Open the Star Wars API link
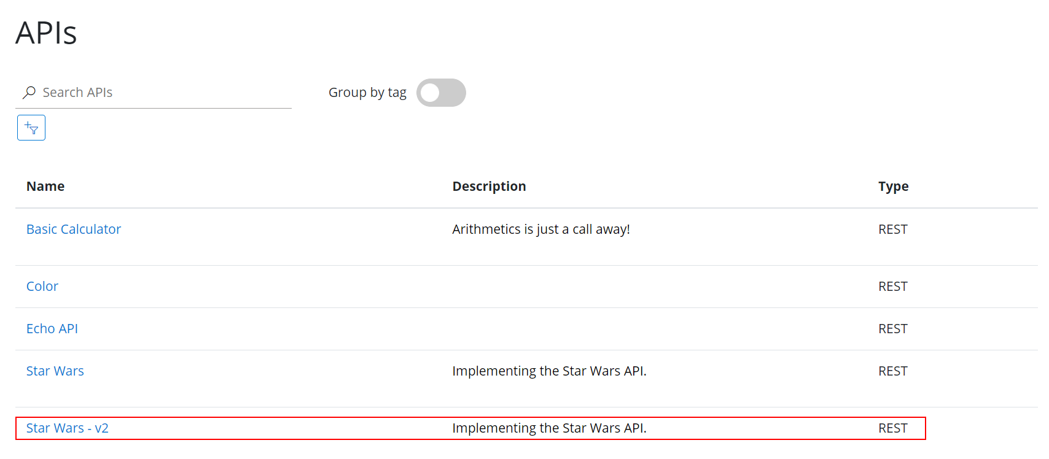The height and width of the screenshot is (459, 1049). click(x=55, y=371)
